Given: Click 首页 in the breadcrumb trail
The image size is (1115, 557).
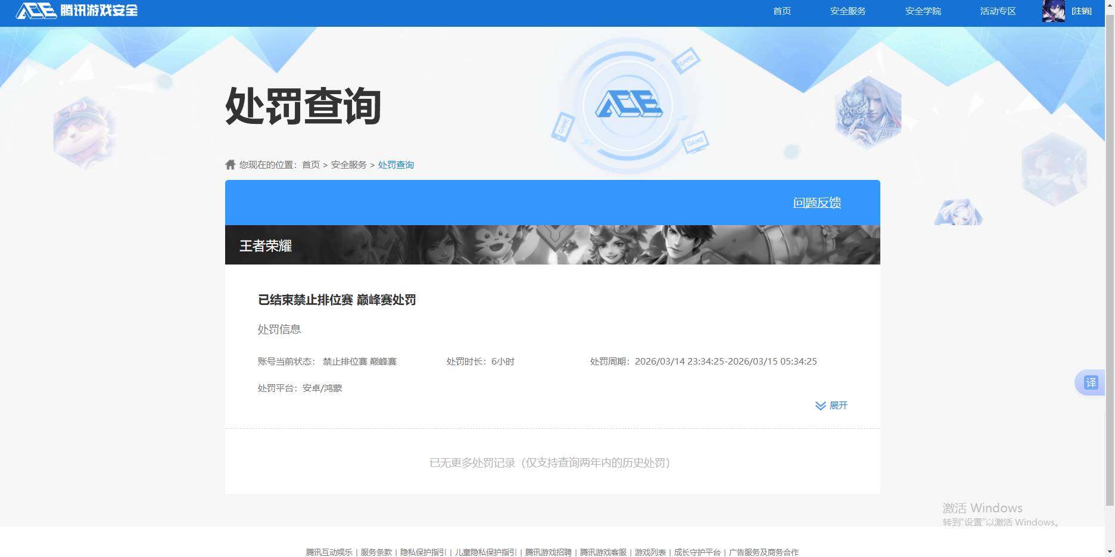Looking at the screenshot, I should [x=310, y=164].
